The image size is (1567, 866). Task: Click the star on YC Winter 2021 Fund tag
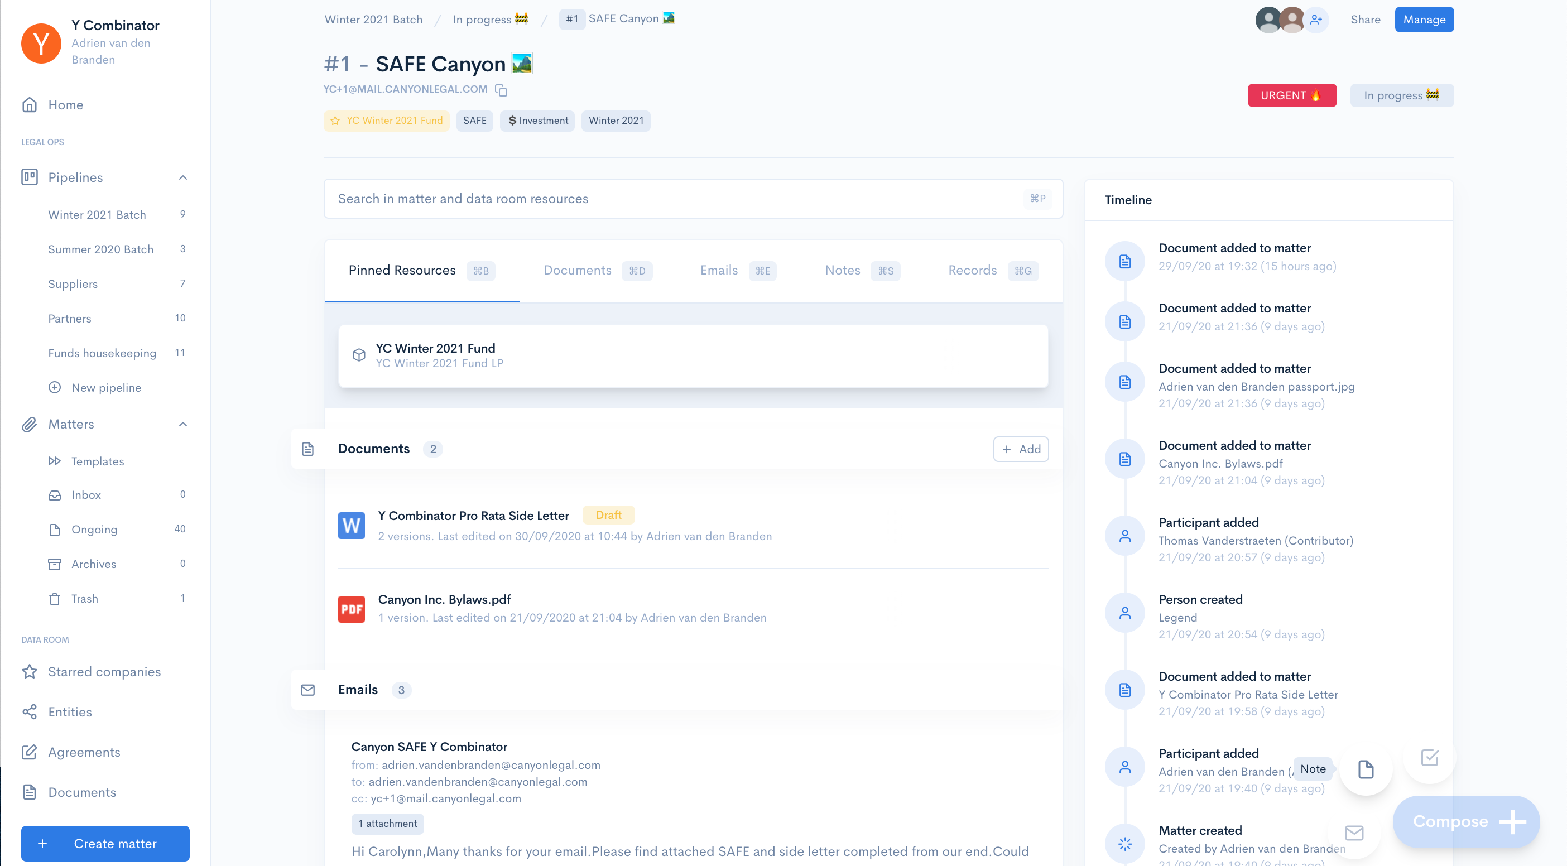[x=335, y=121]
